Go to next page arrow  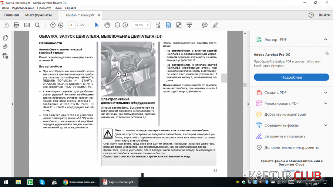tap(61, 25)
